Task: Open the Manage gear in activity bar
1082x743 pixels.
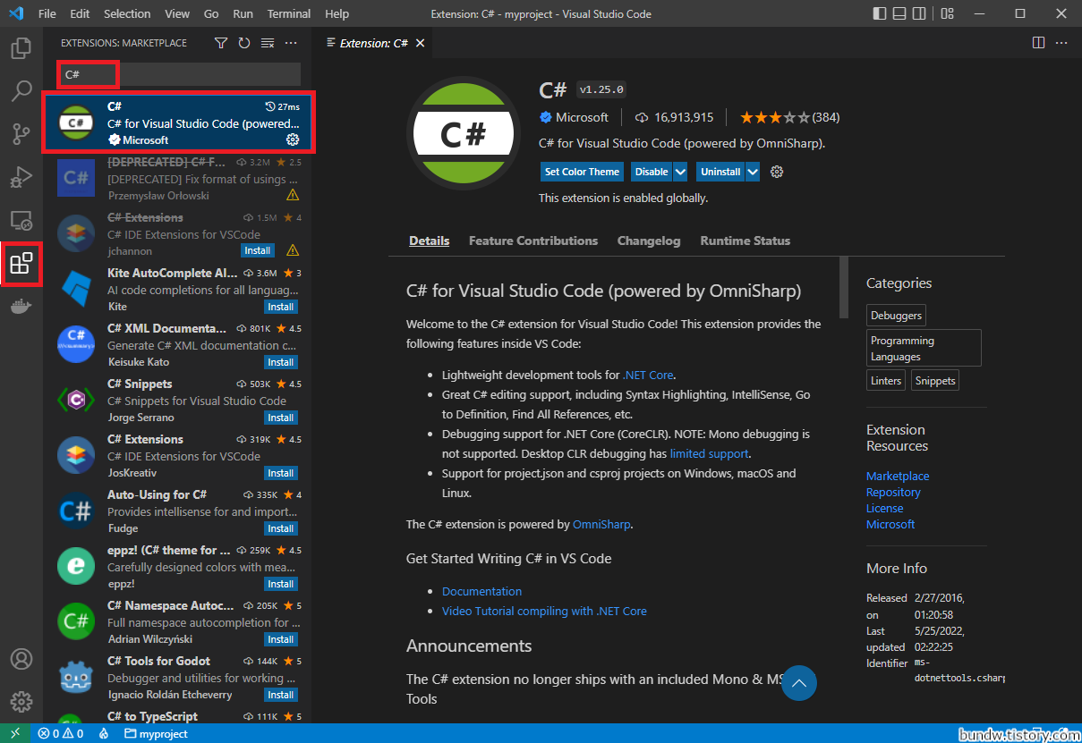Action: tap(21, 702)
